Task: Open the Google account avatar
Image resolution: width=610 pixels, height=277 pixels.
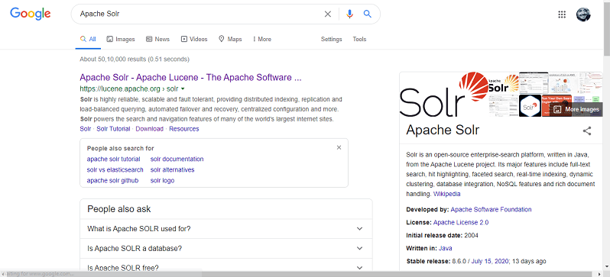Action: pyautogui.click(x=583, y=14)
